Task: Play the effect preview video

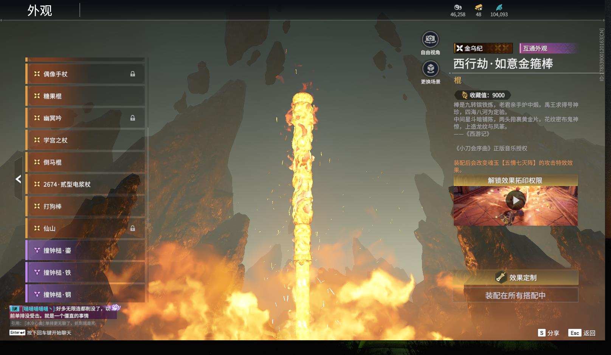Action: [515, 200]
